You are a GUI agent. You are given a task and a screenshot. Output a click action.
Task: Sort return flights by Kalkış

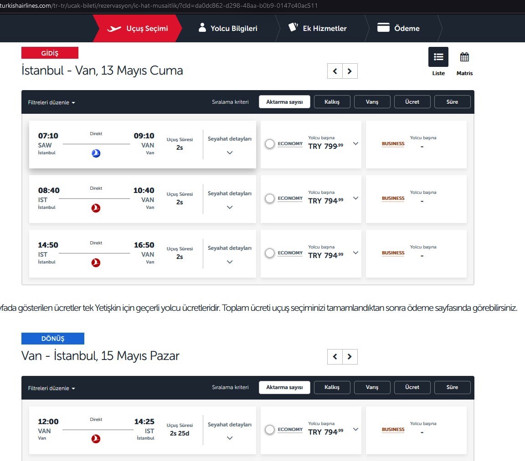coord(332,387)
